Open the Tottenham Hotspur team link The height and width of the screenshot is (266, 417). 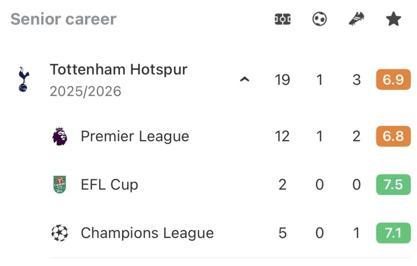(119, 69)
